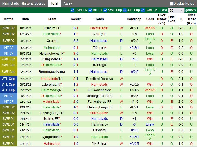Click the SWE Cup cell on 05/03/22 row
The width and height of the screenshot is (197, 147).
pyautogui.click(x=9, y=59)
